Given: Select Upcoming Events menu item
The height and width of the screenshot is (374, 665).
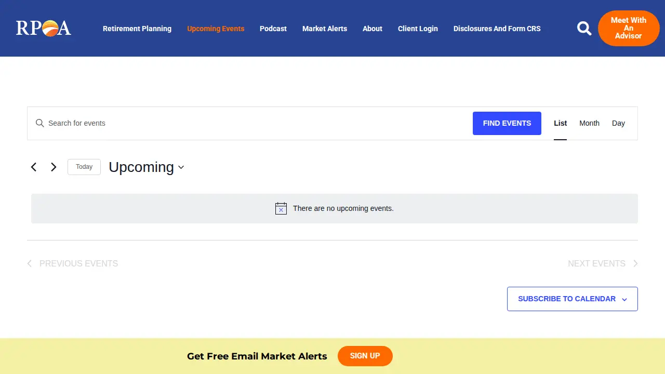Looking at the screenshot, I should 216,29.
